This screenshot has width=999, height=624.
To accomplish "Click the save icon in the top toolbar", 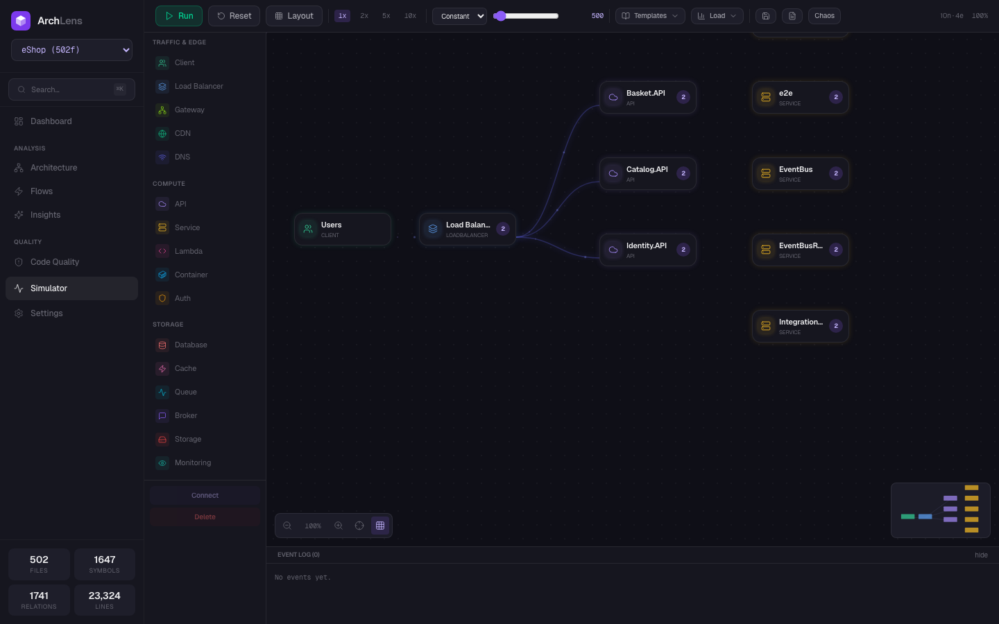I will coord(766,16).
